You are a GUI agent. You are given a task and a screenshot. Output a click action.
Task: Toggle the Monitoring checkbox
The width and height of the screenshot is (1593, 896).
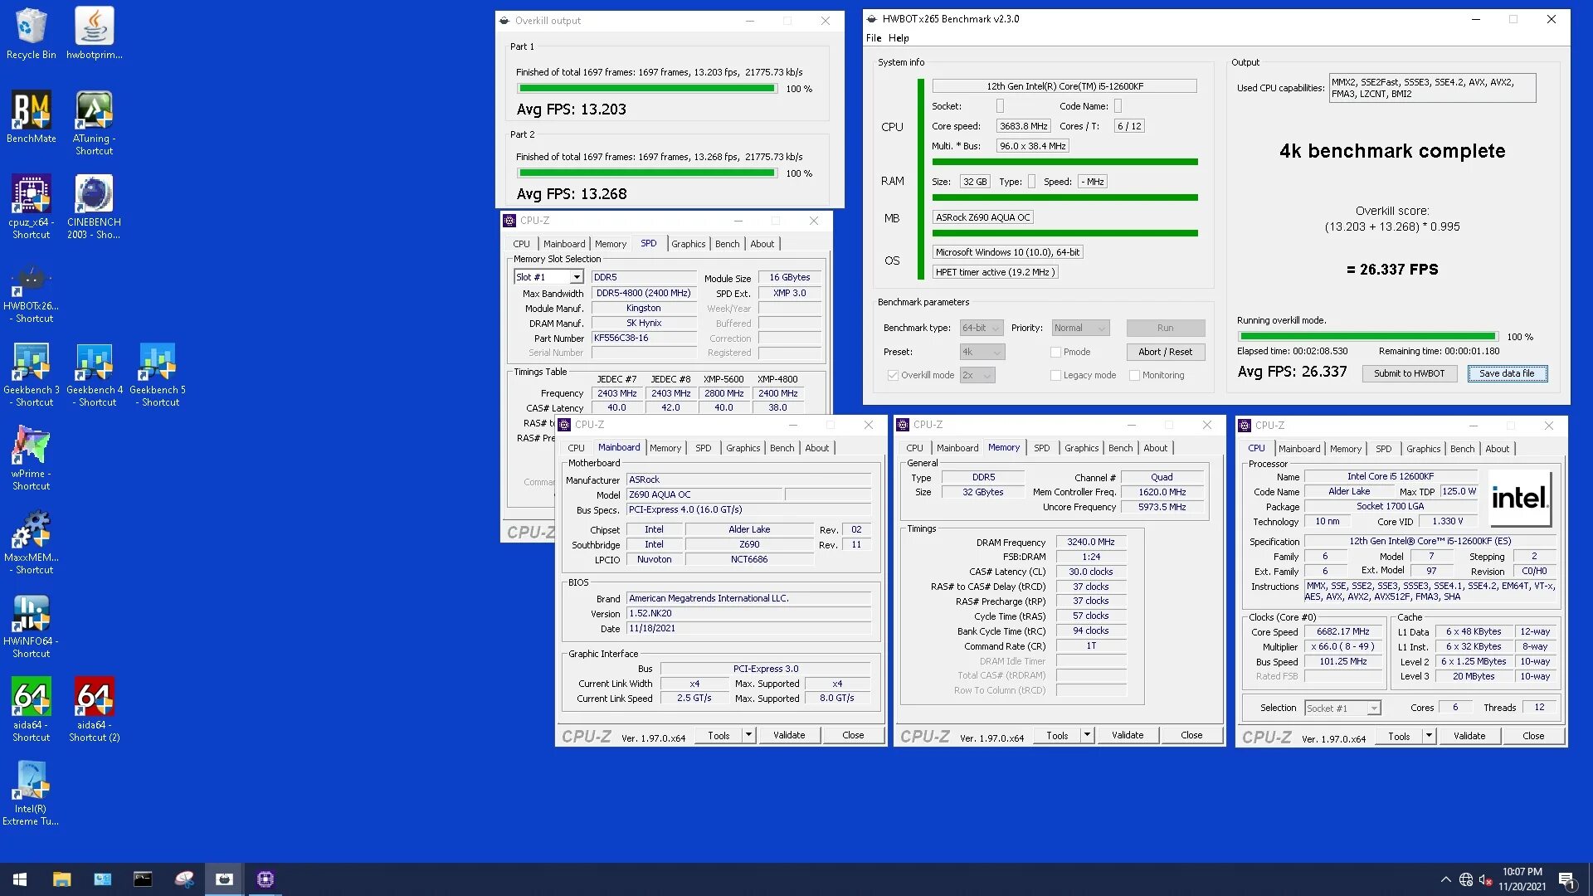[1134, 375]
